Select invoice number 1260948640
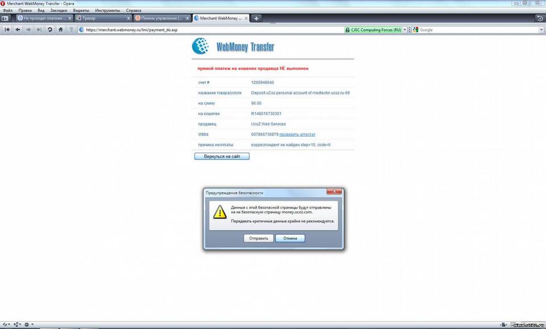This screenshot has width=546, height=329. [263, 82]
